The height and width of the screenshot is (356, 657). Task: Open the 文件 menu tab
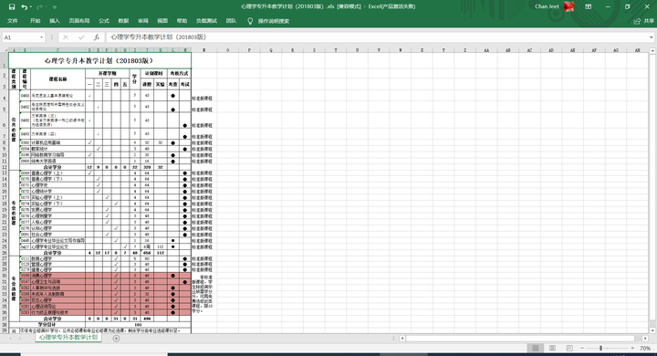pos(13,21)
